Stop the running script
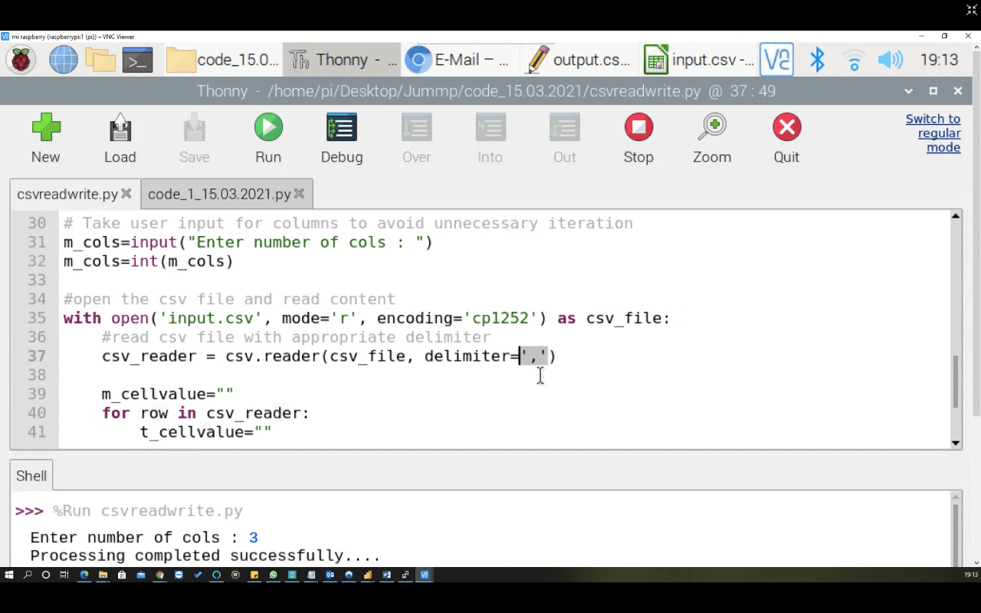This screenshot has height=613, width=981. (638, 138)
